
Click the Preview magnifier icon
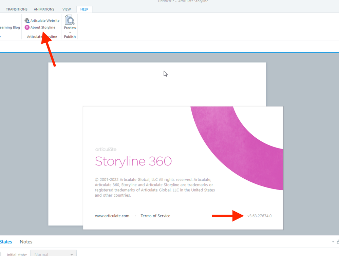(70, 20)
